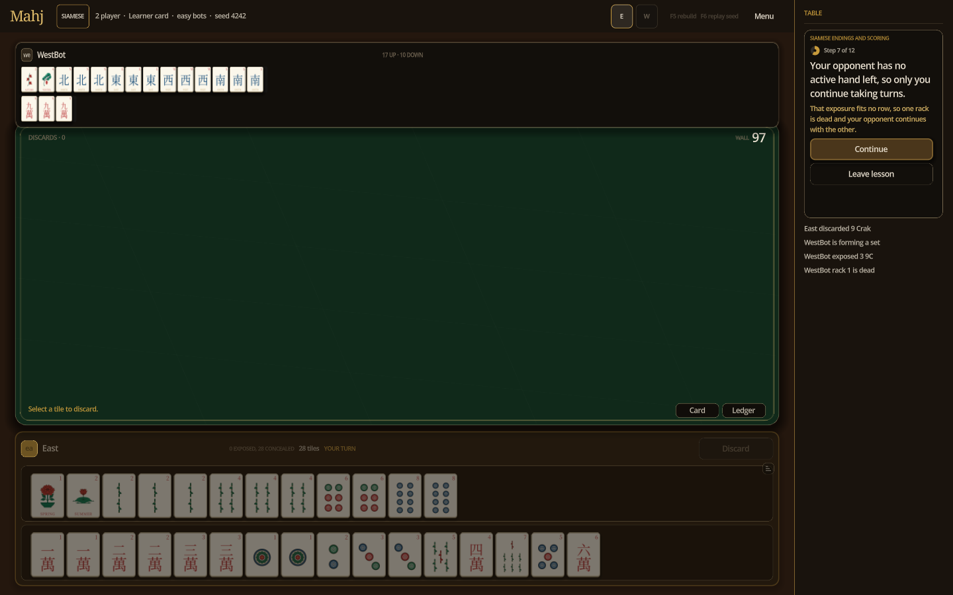Click the lesson step progress icon
This screenshot has height=595, width=953.
point(815,50)
